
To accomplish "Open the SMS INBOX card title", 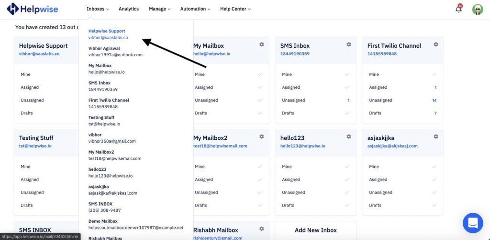I will point(35,230).
